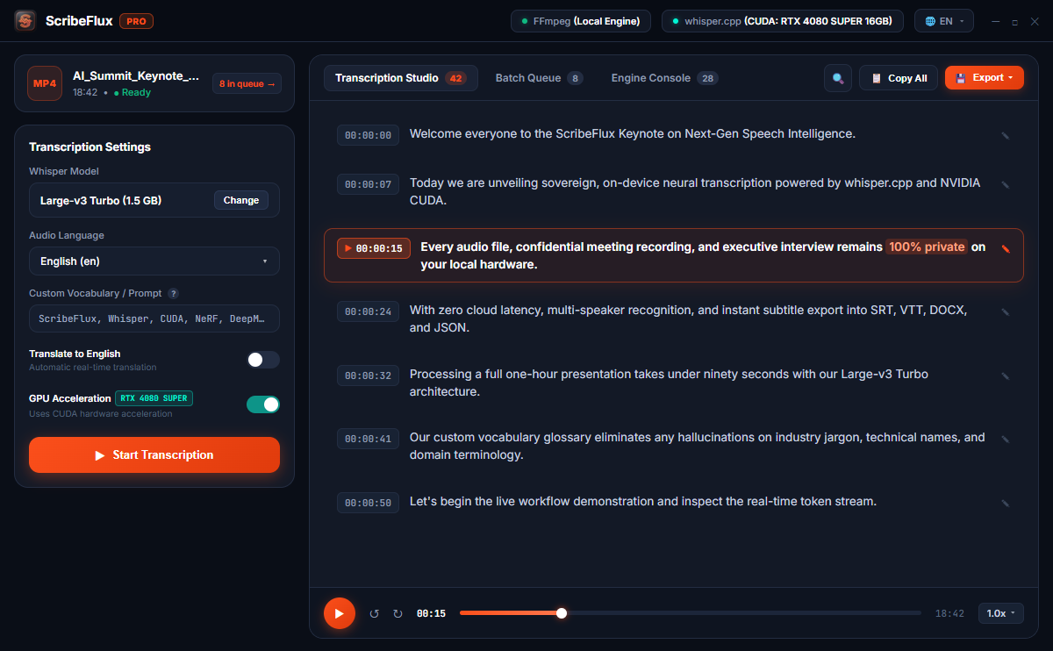The width and height of the screenshot is (1053, 651).
Task: Edit the 00:00:24 zero cloud latency segment
Action: click(x=1005, y=312)
